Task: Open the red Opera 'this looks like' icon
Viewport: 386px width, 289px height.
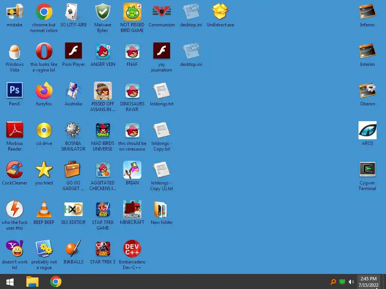Action: tap(44, 51)
